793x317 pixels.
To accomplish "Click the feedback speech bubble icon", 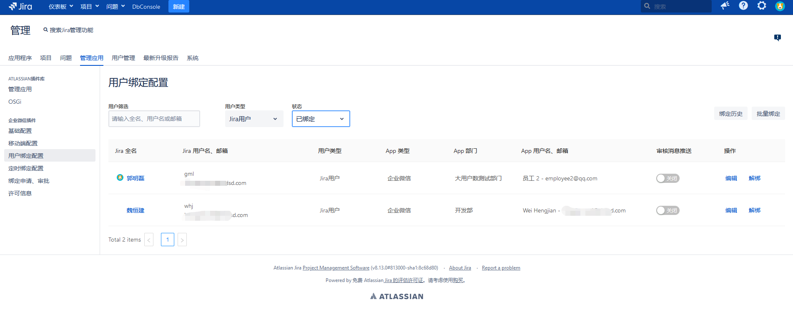I will tap(778, 37).
